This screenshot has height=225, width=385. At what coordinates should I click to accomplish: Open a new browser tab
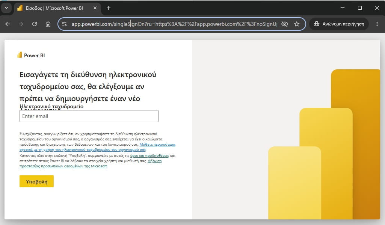point(109,8)
